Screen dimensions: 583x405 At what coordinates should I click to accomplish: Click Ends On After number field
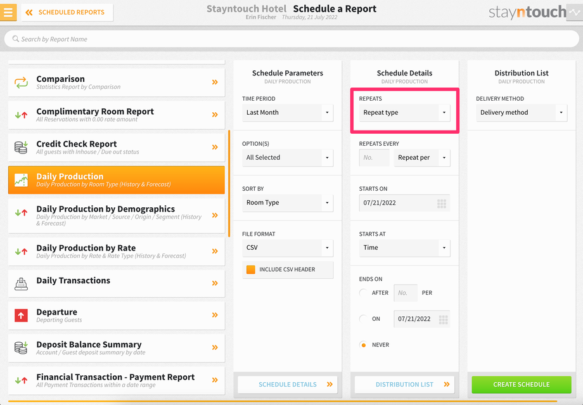coord(406,293)
